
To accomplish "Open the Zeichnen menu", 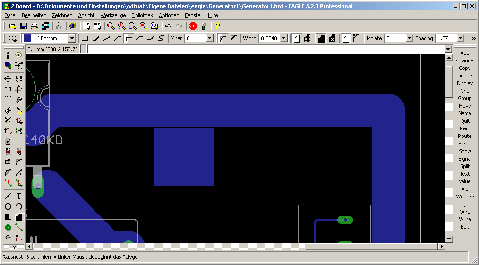I will click(62, 15).
